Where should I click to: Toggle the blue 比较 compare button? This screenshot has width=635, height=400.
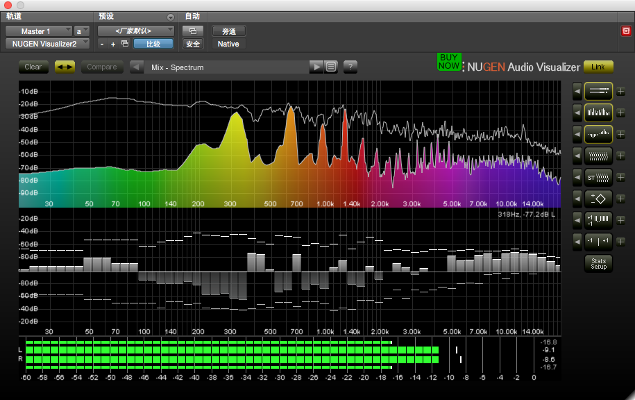[x=153, y=44]
